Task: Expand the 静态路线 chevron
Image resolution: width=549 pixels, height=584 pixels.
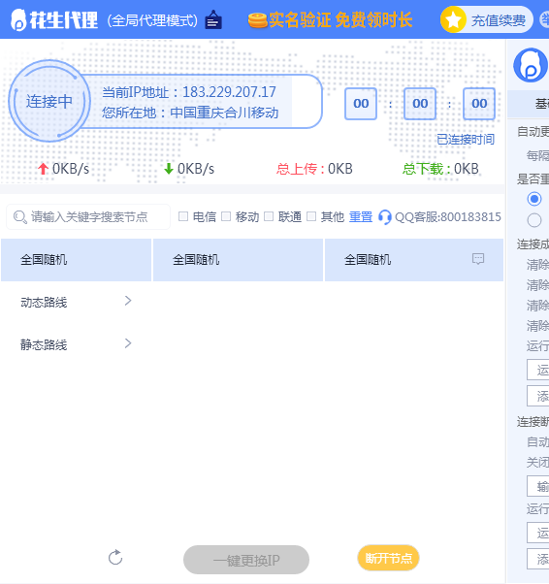Action: (128, 343)
